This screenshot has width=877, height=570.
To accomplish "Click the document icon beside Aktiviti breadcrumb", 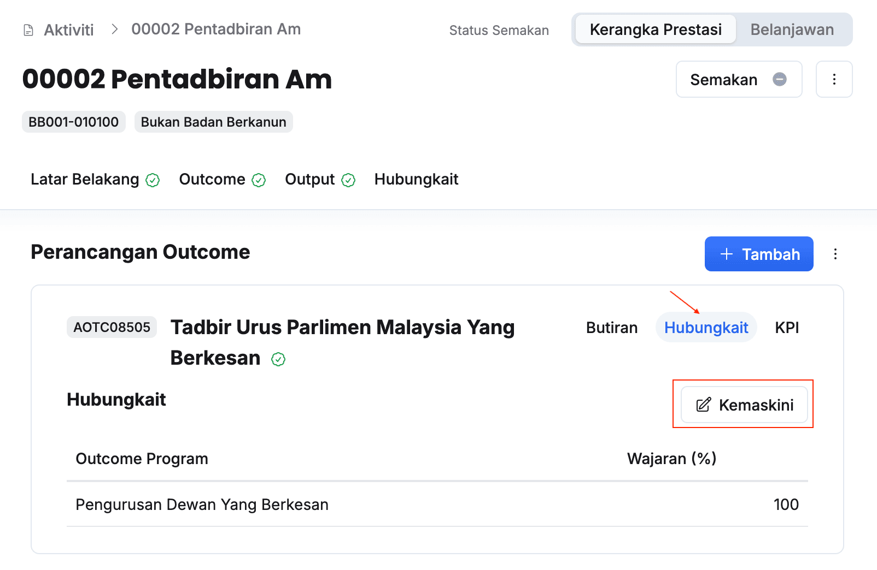I will [x=28, y=30].
